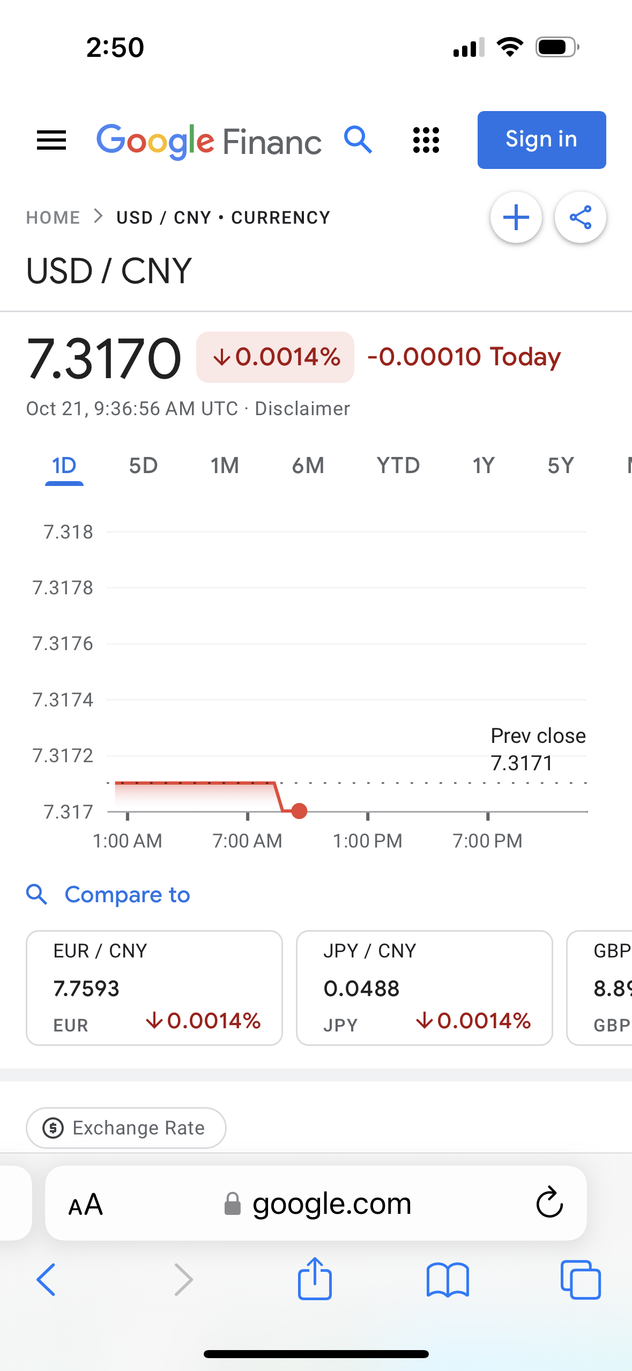Open the EUR / CNY comparison card
This screenshot has height=1371, width=632.
(x=154, y=987)
